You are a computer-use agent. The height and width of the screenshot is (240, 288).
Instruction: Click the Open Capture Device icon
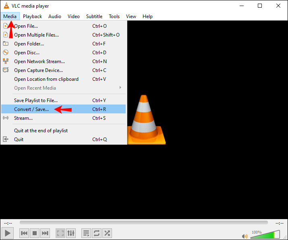tap(6, 70)
